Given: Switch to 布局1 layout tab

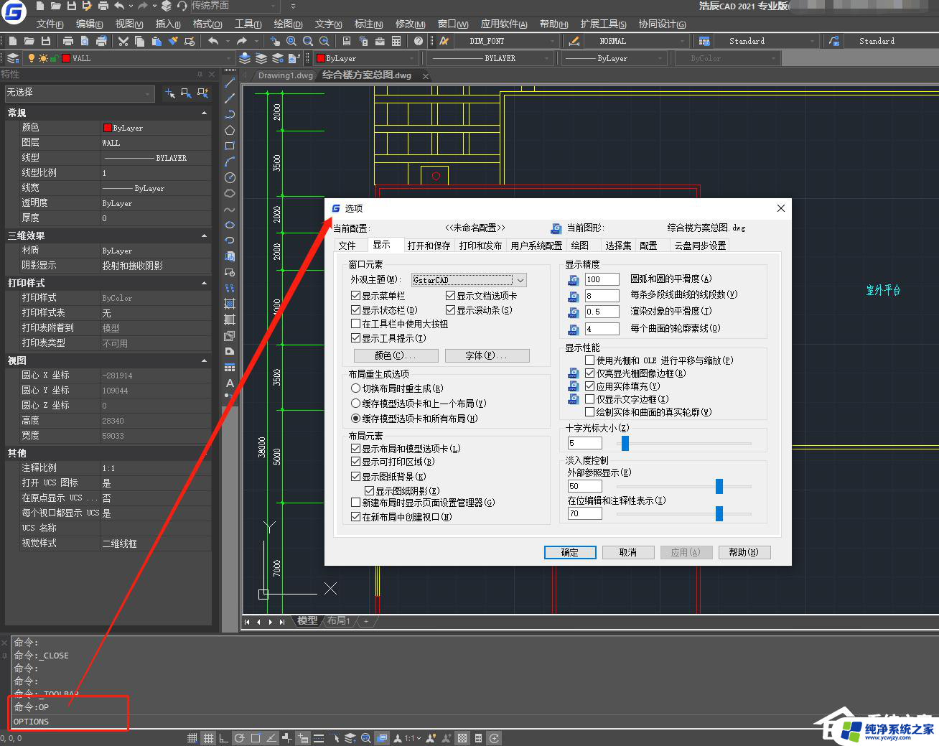Looking at the screenshot, I should (339, 620).
